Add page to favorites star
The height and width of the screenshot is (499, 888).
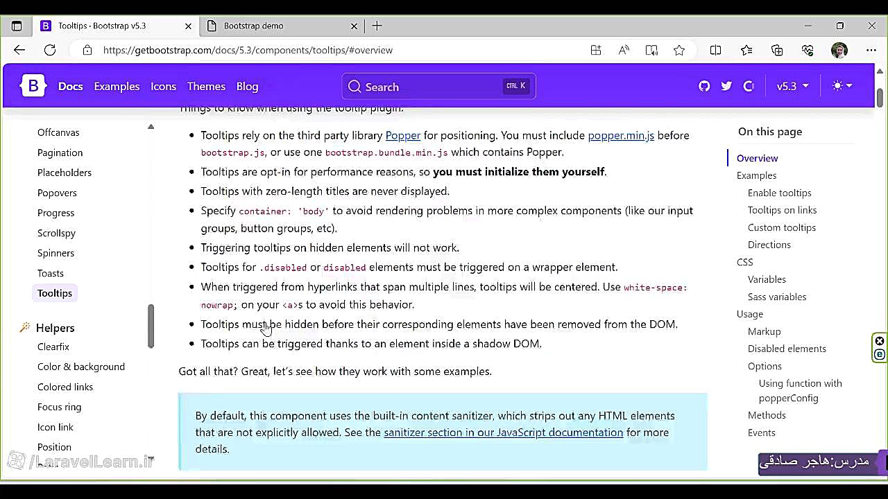tap(679, 50)
